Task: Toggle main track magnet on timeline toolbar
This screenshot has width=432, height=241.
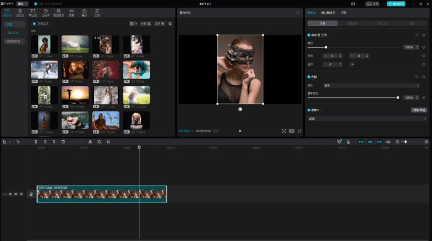Action: point(361,142)
